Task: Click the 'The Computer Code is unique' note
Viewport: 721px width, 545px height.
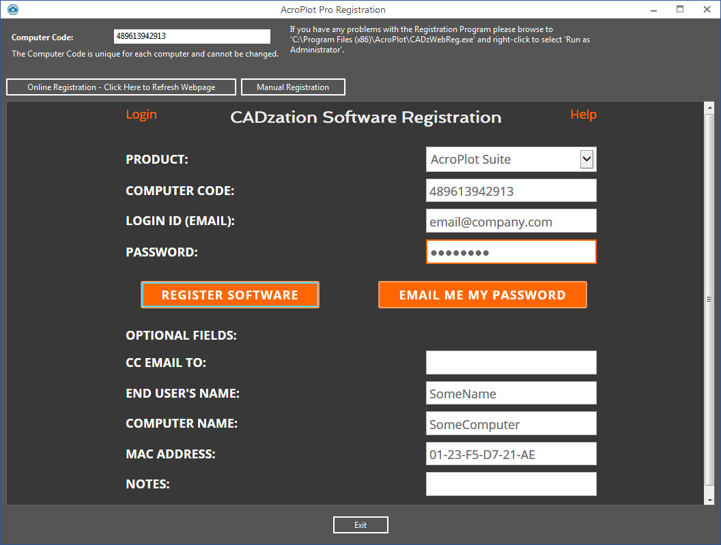Action: 145,54
